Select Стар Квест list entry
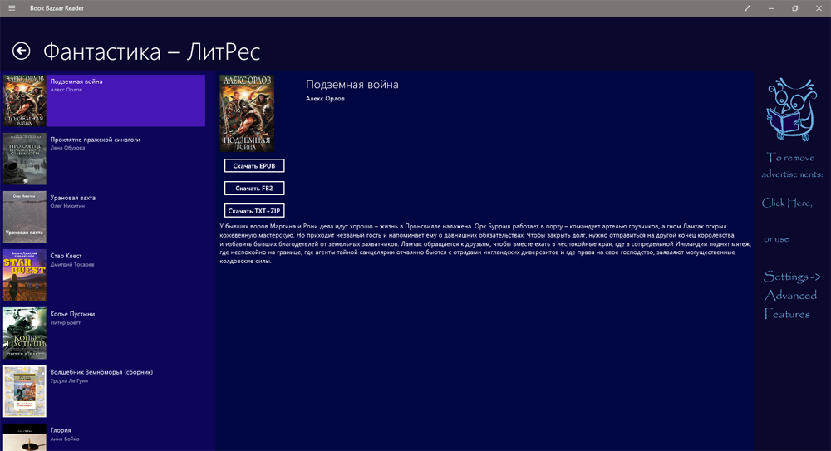This screenshot has width=831, height=451. point(104,275)
